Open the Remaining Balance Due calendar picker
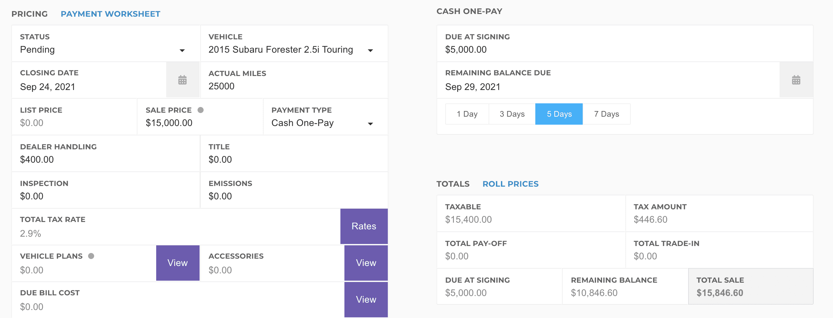833x318 pixels. 796,80
